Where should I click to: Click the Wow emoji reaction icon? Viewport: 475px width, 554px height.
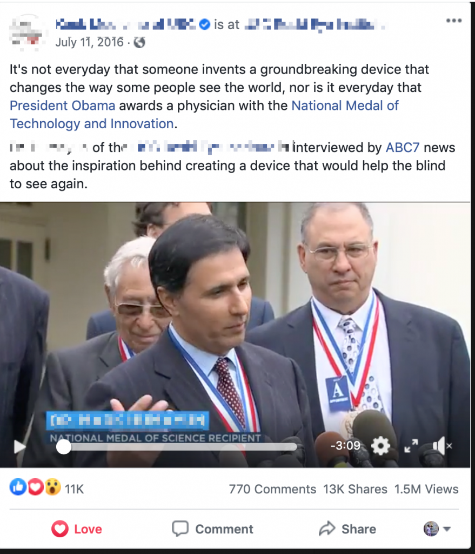[52, 487]
